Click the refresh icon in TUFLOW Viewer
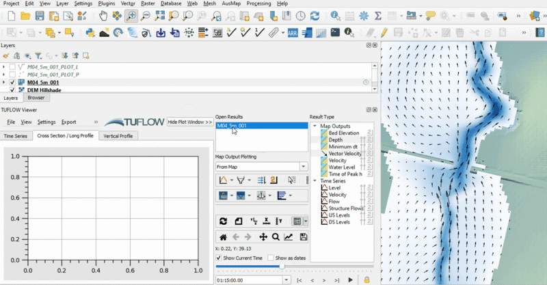The width and height of the screenshot is (547, 285). click(223, 221)
